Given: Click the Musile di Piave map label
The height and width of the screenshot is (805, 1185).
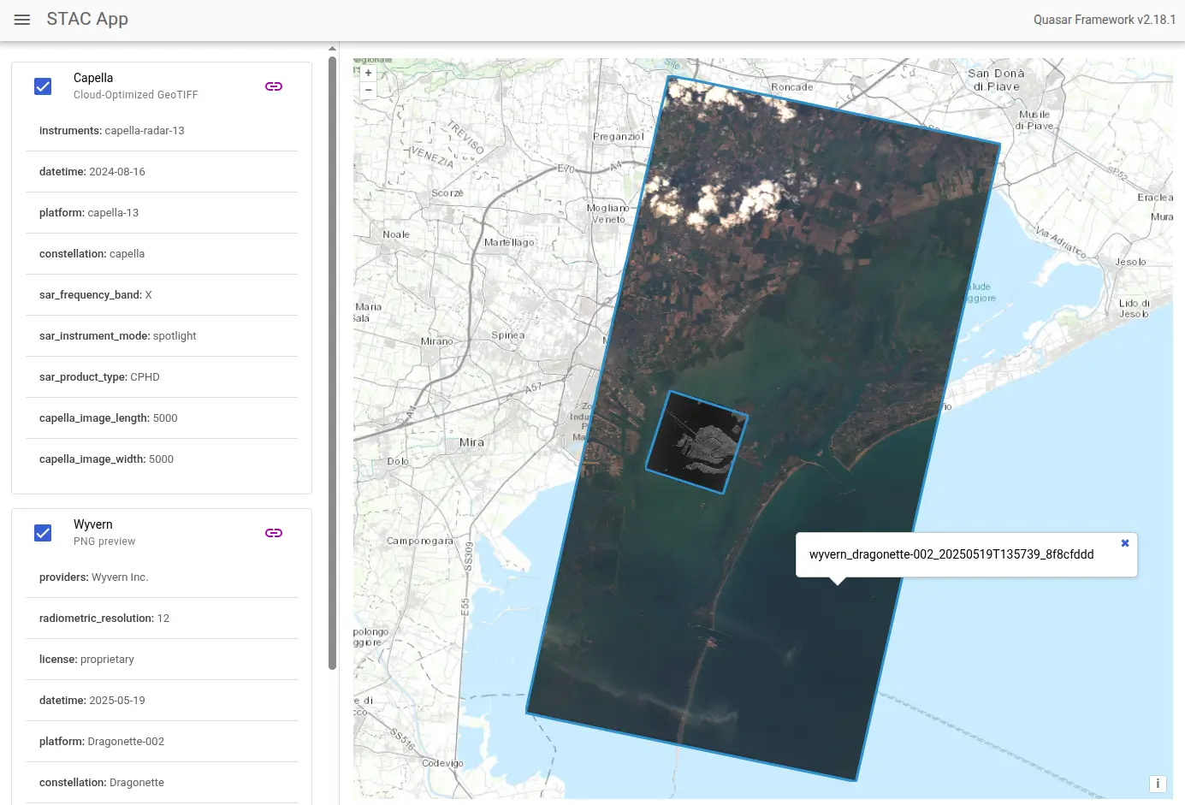Looking at the screenshot, I should (x=1034, y=121).
